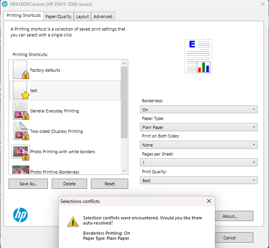Open the Pages per Sheet dropdown
Screen dimensions: 269x248
pyautogui.click(x=199, y=163)
